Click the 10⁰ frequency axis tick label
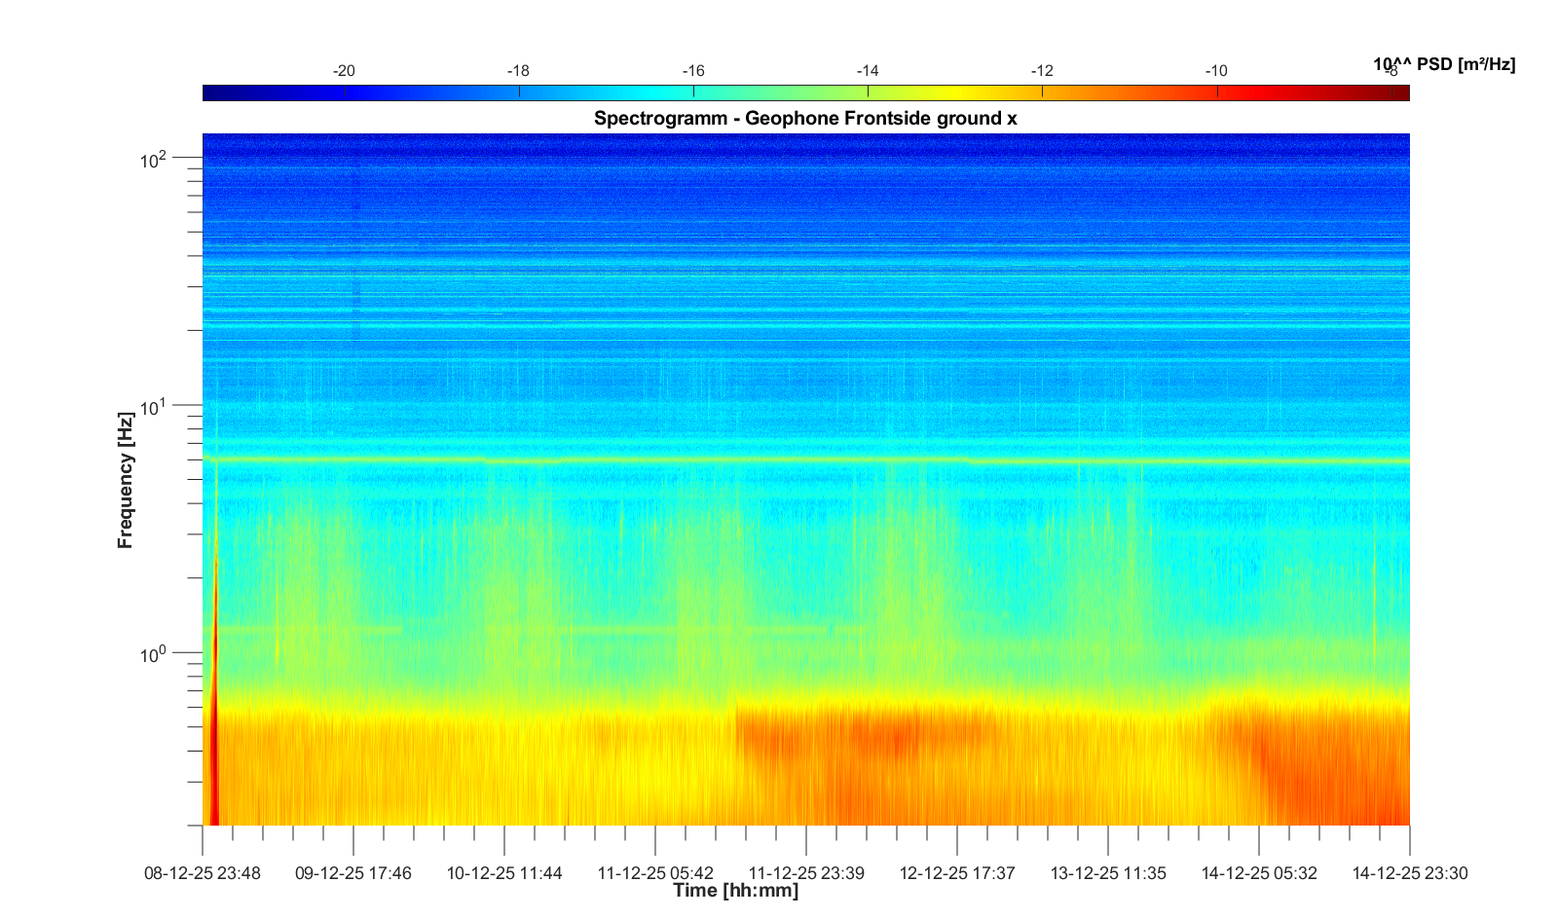 [x=154, y=653]
